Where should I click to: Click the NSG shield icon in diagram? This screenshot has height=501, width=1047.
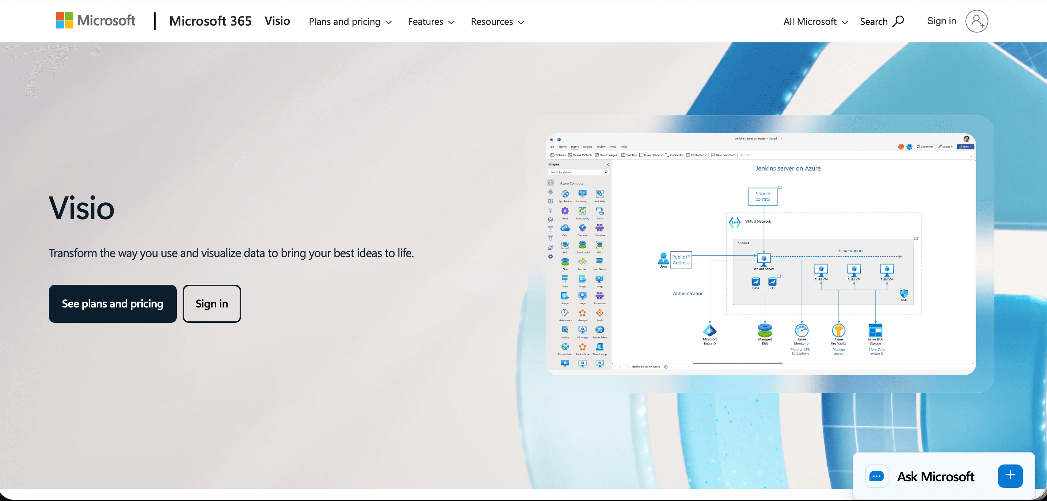click(x=904, y=293)
